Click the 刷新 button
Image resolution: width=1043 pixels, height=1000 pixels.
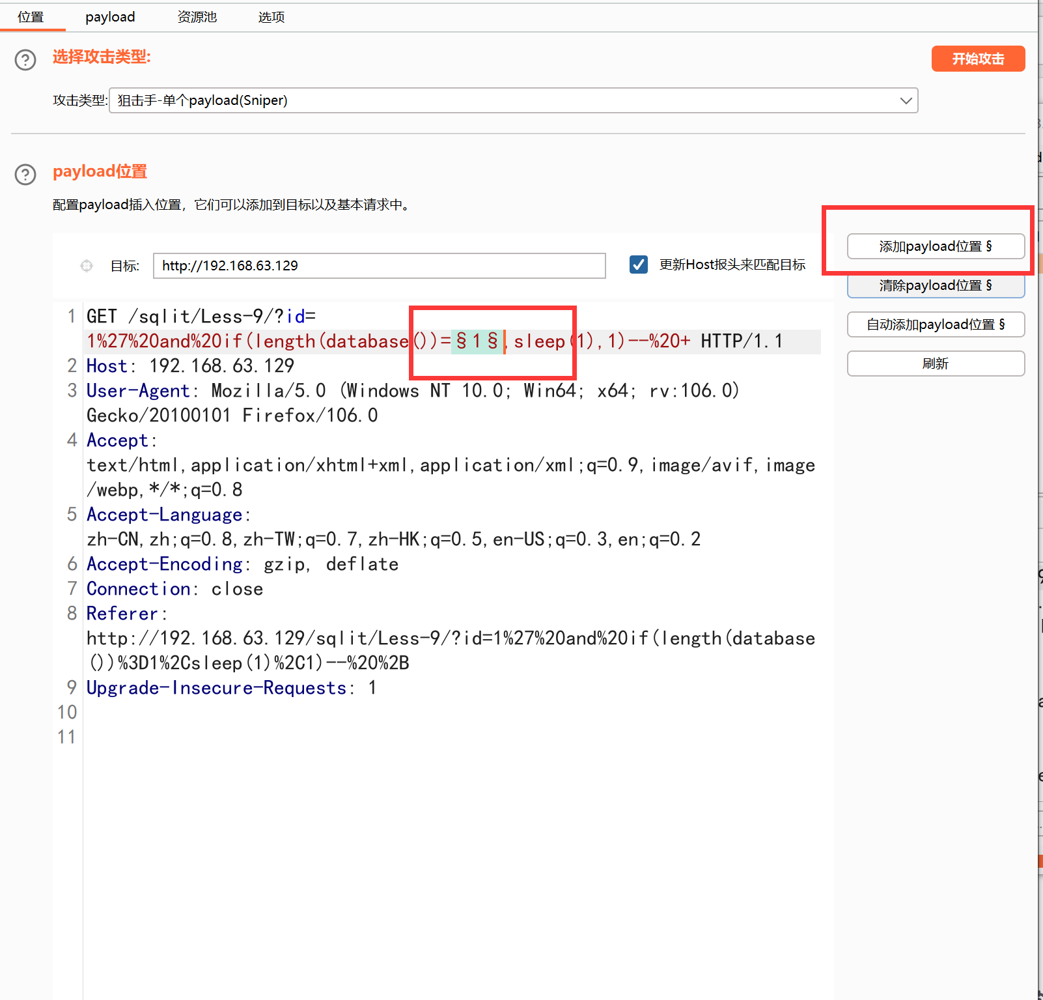[936, 364]
